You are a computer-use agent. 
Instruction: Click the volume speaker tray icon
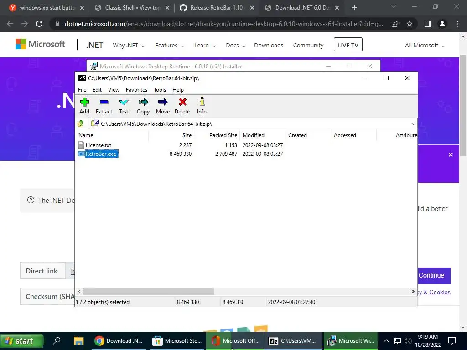[x=408, y=341]
